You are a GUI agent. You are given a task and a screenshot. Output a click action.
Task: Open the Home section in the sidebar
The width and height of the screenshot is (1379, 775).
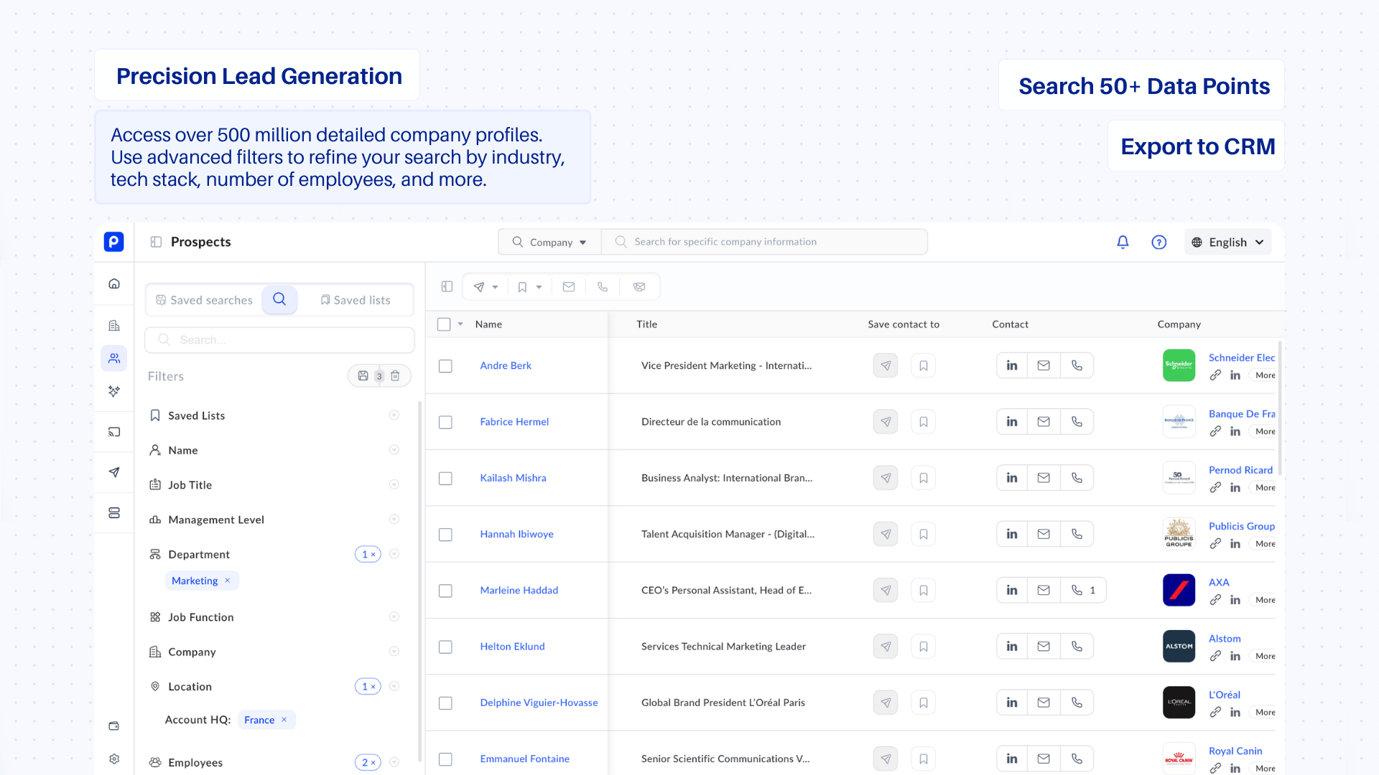pyautogui.click(x=113, y=283)
